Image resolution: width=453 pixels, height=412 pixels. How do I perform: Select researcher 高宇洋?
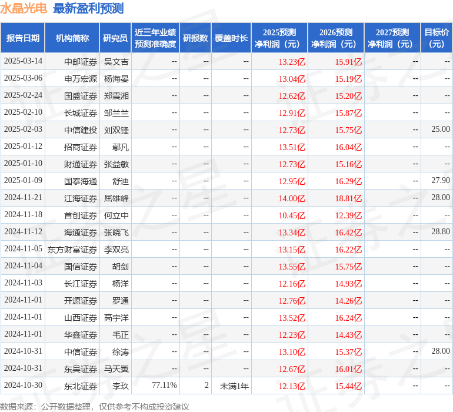click(x=116, y=318)
